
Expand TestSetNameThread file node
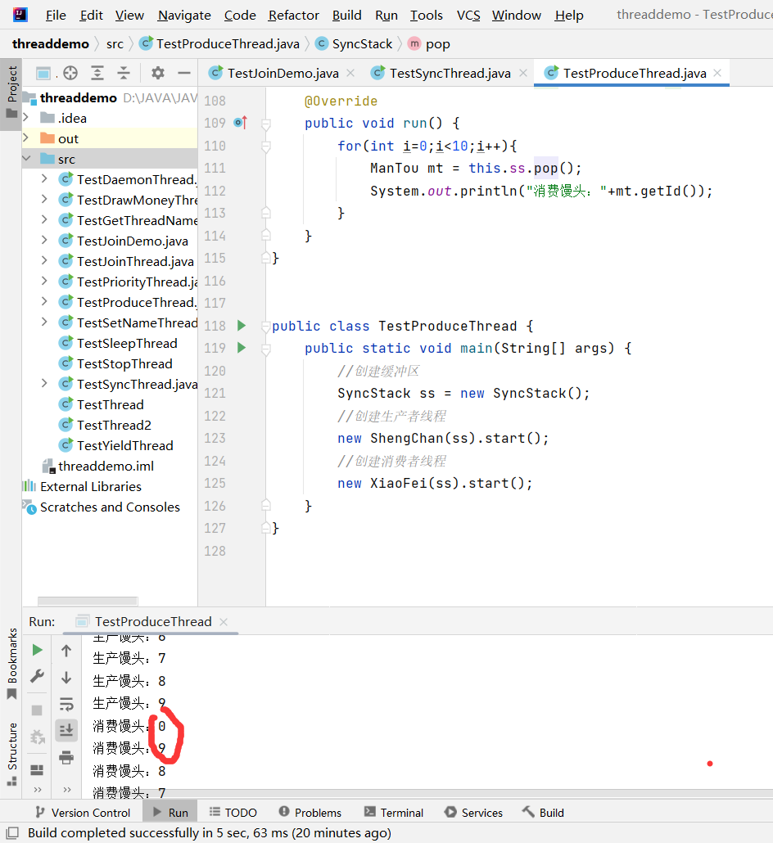[x=45, y=322]
